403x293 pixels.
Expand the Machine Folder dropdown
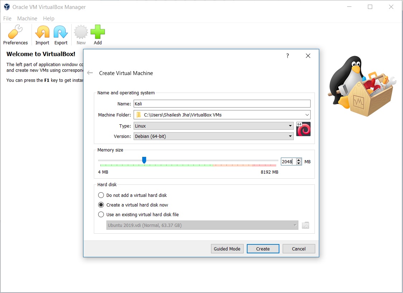(x=307, y=115)
